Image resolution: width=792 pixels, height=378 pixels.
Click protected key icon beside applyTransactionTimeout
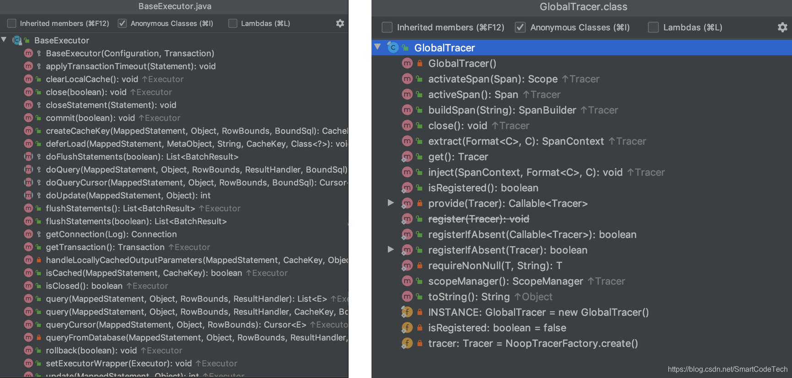pyautogui.click(x=39, y=66)
